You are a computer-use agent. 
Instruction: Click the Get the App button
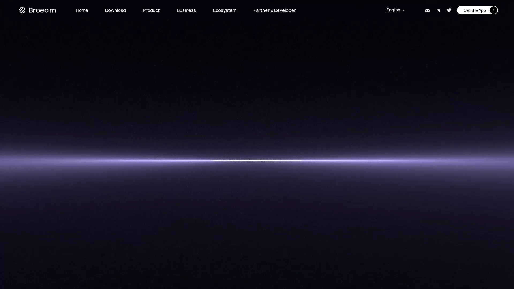pos(477,10)
